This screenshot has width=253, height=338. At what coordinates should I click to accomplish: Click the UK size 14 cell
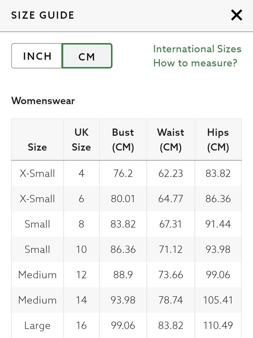[x=81, y=300]
